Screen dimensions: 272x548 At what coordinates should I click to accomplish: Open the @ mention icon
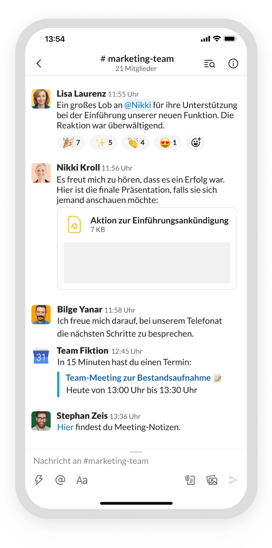click(x=60, y=480)
